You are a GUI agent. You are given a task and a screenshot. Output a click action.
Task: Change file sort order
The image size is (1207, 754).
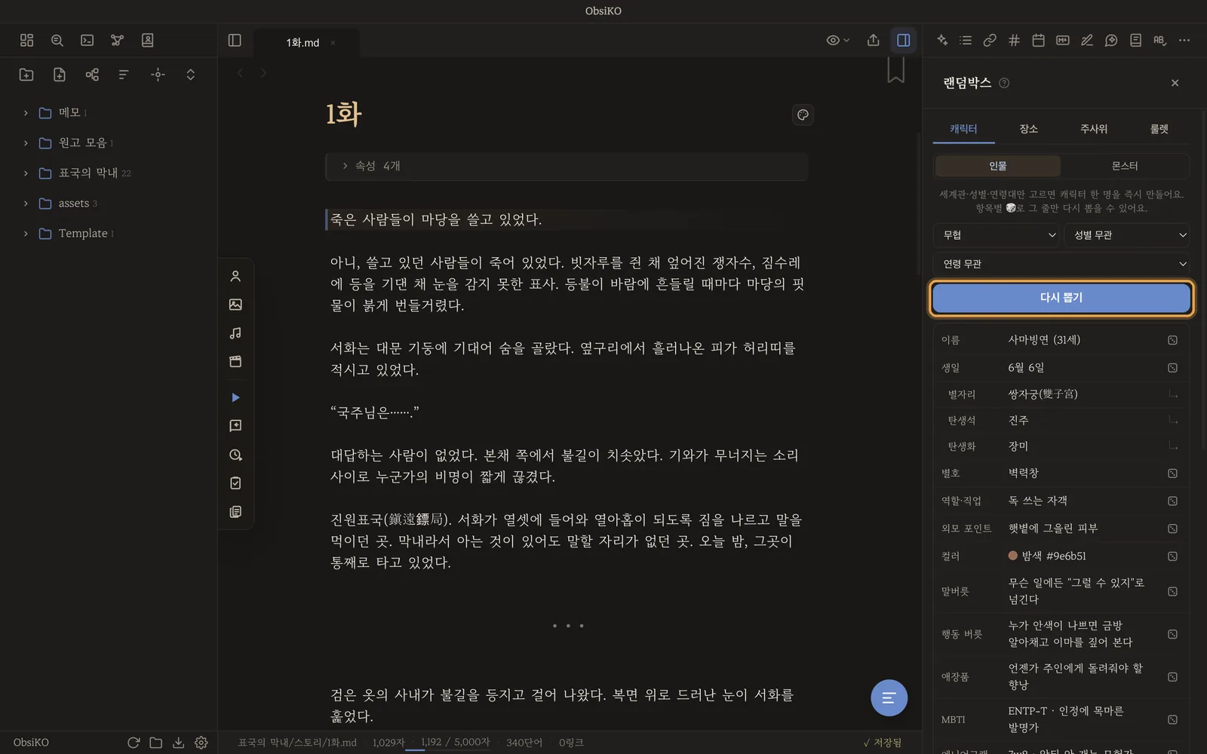pos(124,75)
